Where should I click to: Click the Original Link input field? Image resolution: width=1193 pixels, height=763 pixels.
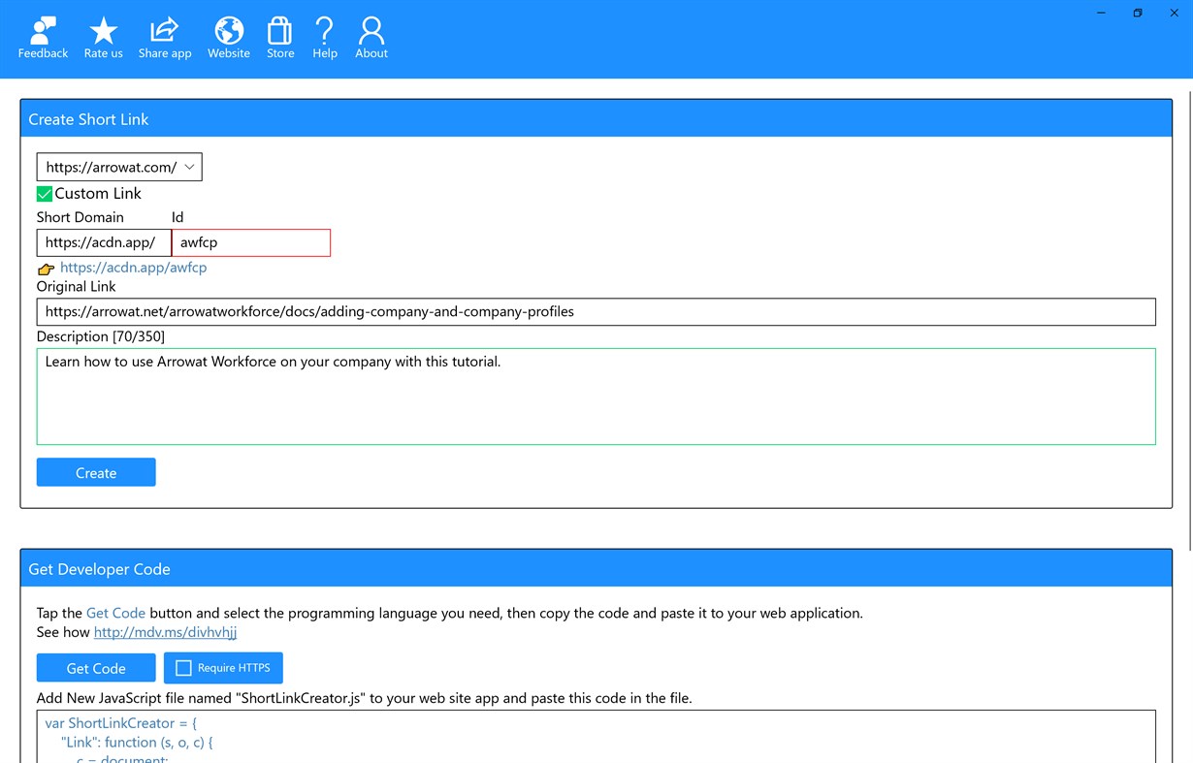pyautogui.click(x=596, y=311)
